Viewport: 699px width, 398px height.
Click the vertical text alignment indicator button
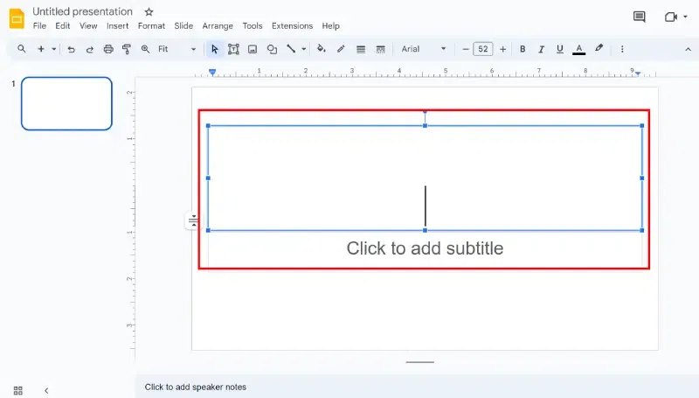(193, 220)
